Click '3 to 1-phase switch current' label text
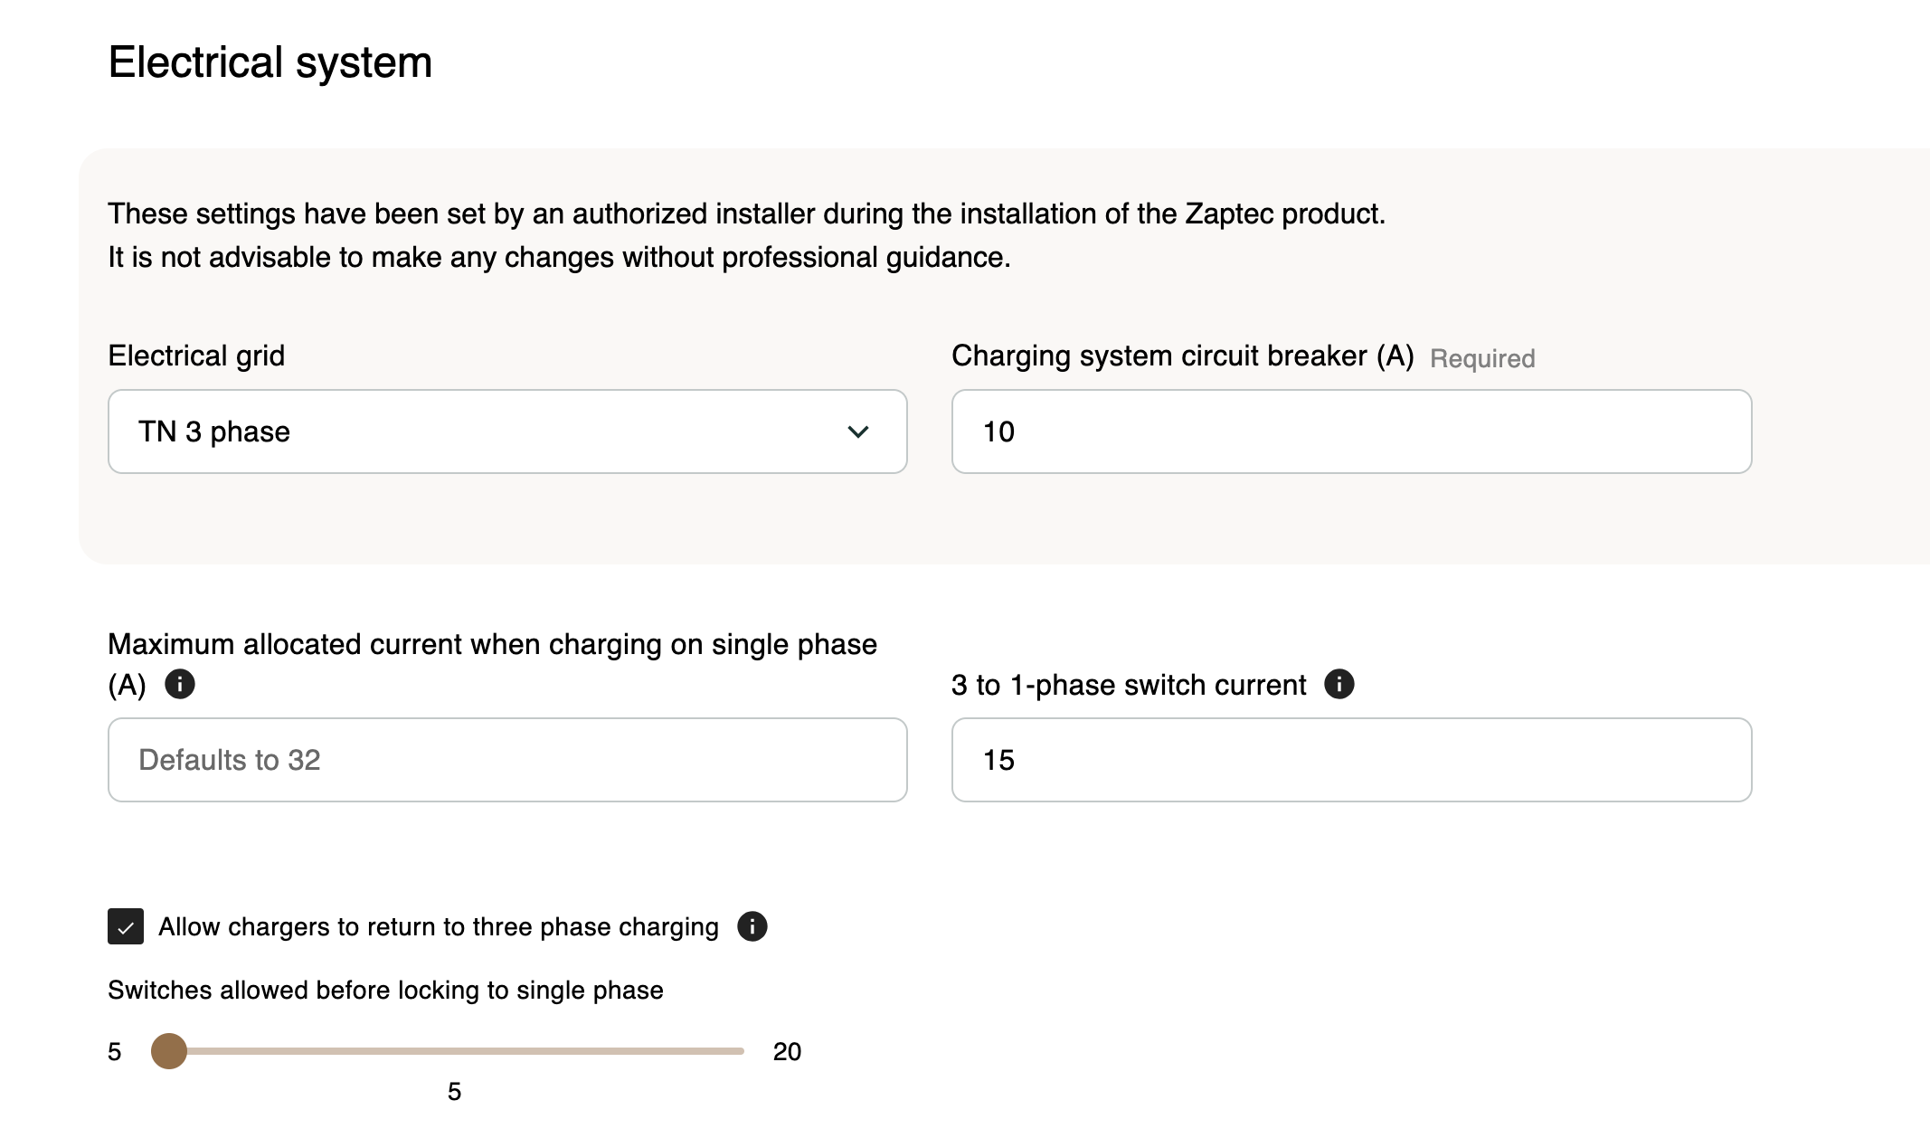Screen dimensions: 1930x1138 pyautogui.click(x=1129, y=685)
